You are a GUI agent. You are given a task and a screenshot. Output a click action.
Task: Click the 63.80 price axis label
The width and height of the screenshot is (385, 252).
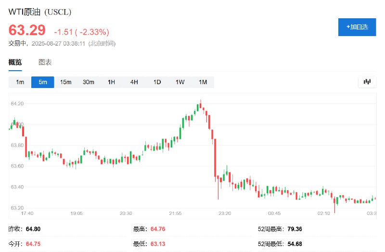[x=17, y=145]
